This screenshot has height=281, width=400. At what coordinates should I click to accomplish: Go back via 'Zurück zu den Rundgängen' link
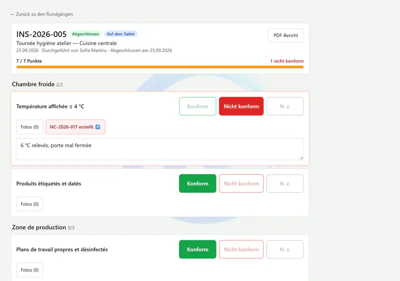(42, 14)
